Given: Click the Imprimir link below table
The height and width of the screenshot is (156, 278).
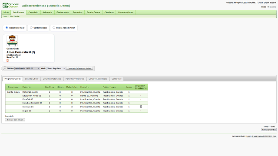Looking at the screenshot, I should pos(10,116).
